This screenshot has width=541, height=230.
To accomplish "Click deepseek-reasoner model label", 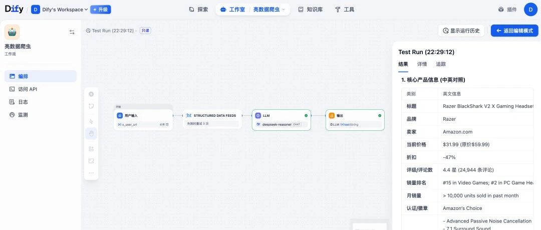I will (277, 124).
